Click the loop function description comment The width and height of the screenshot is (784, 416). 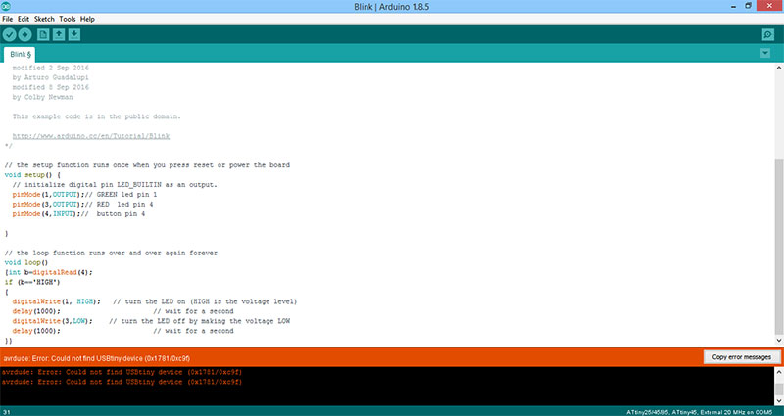[x=111, y=253]
